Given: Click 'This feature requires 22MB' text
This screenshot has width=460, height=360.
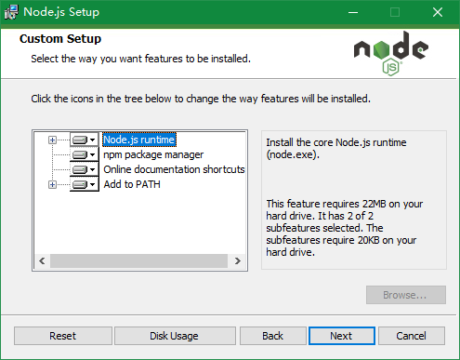Looking at the screenshot, I should [344, 228].
